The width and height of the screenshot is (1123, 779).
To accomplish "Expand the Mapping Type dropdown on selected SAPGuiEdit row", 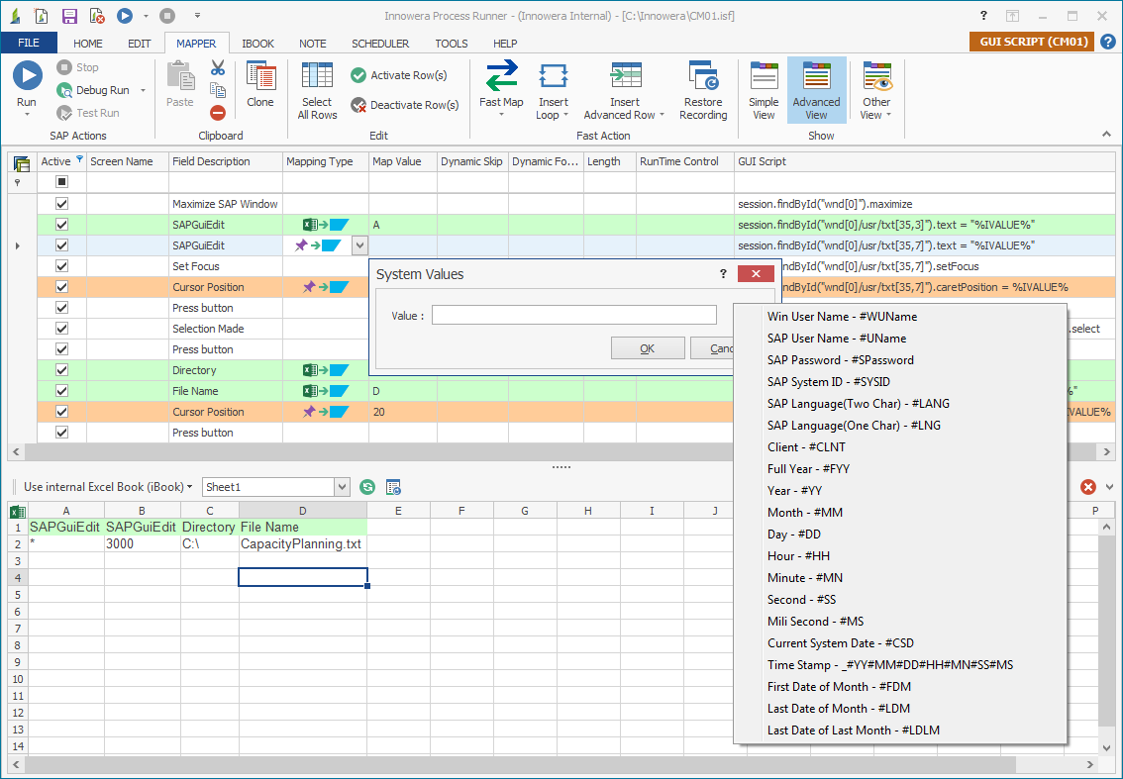I will 361,244.
